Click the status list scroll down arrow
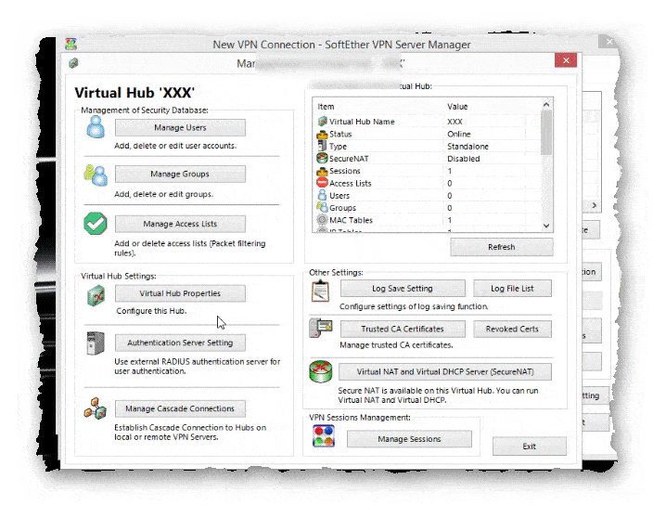653x505 pixels. (x=547, y=226)
